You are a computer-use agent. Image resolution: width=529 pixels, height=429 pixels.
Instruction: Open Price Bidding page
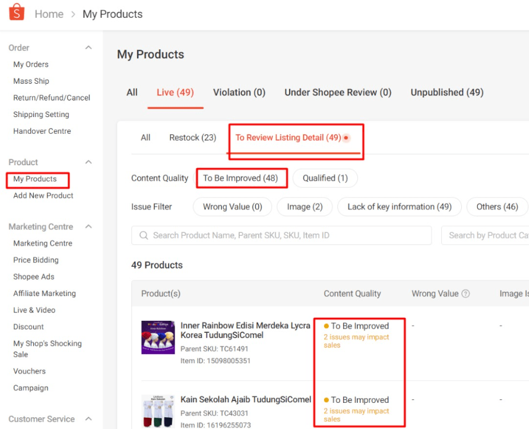tap(36, 260)
